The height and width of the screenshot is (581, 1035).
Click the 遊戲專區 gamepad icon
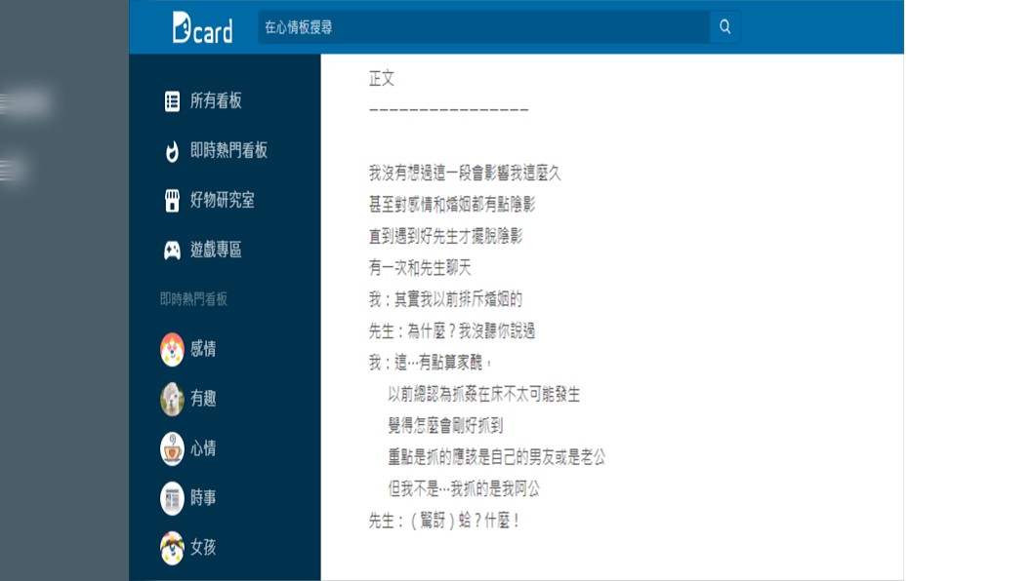point(172,251)
